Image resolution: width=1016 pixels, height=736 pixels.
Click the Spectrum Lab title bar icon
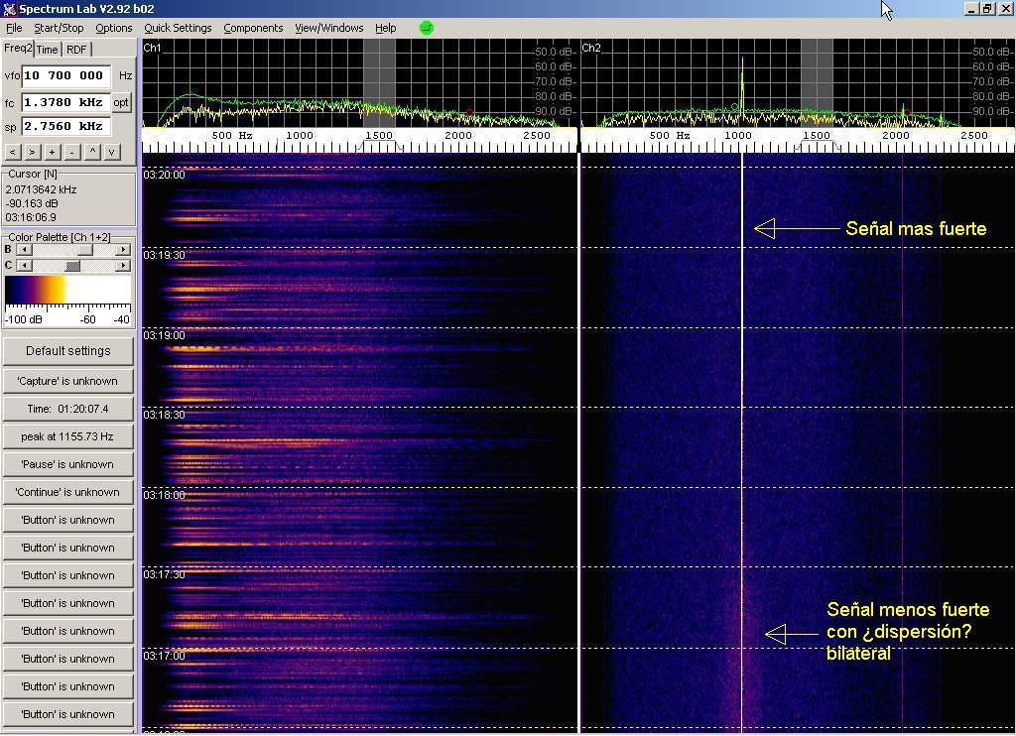10,9
